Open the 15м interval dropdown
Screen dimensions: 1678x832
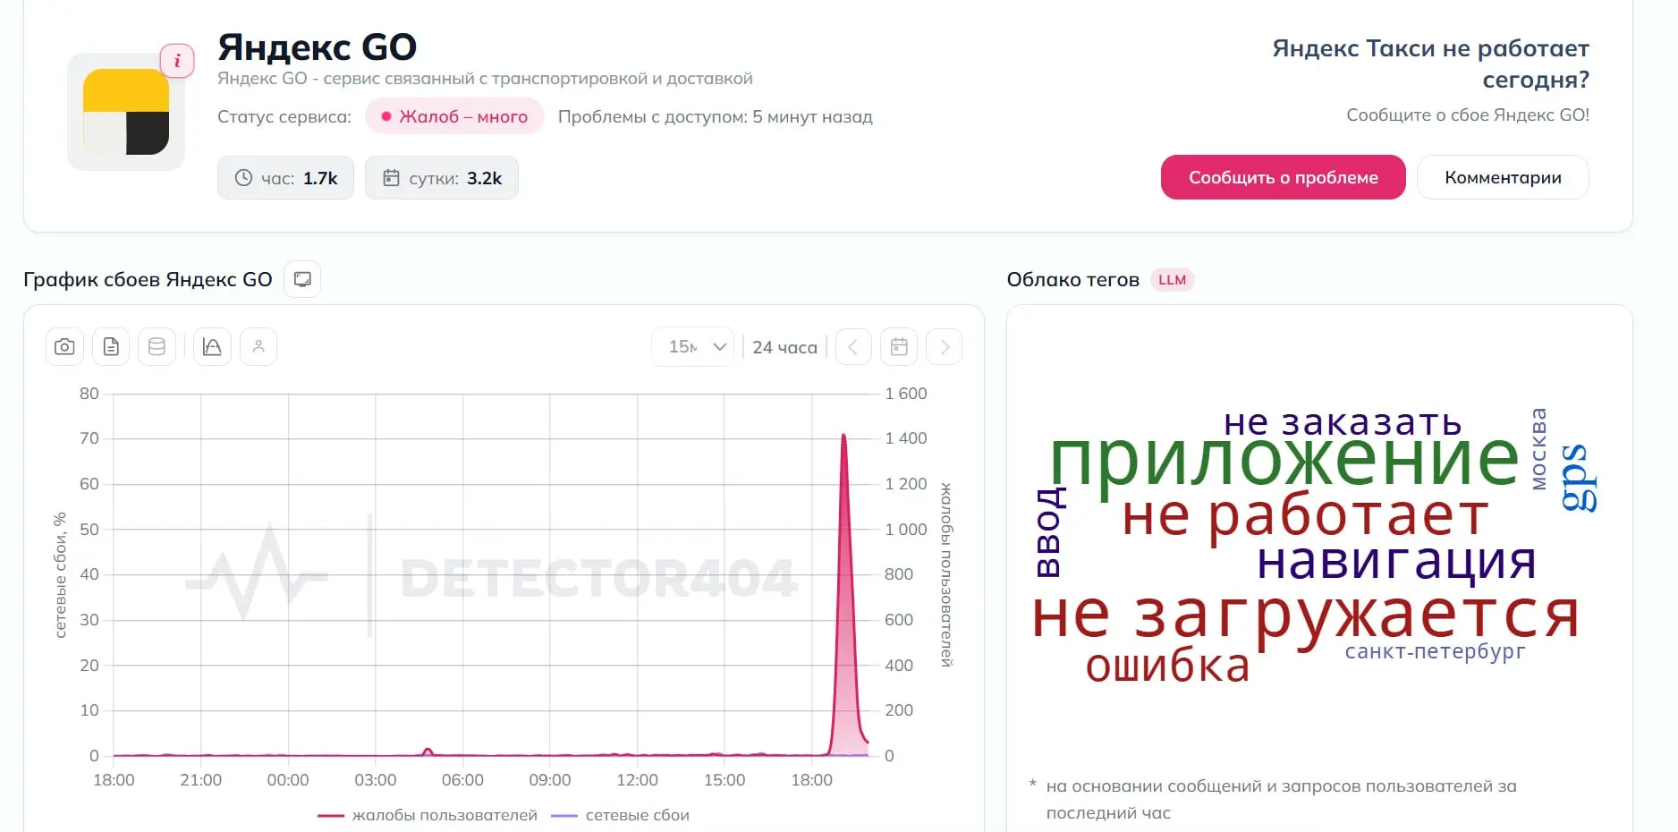click(693, 347)
